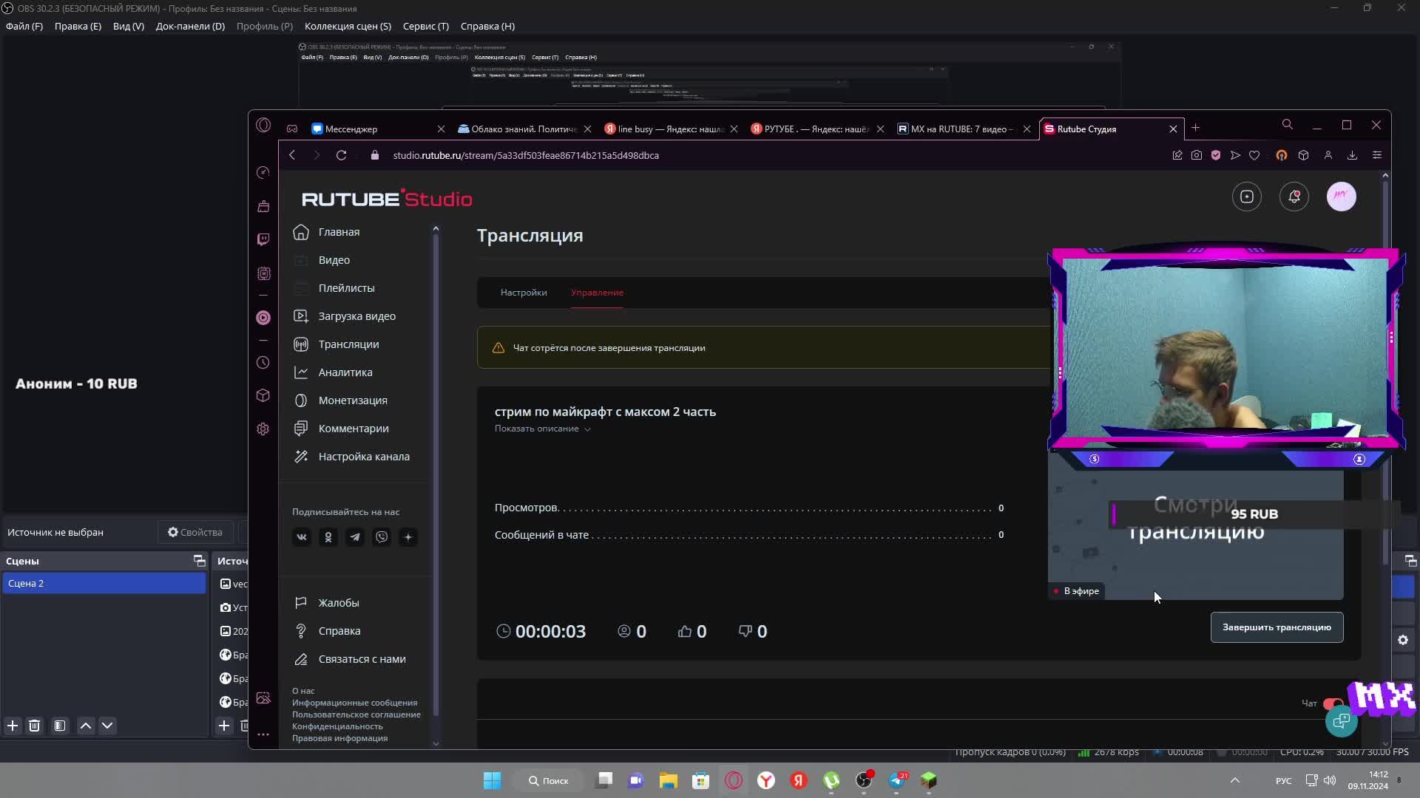Show hidden system tray icons
This screenshot has width=1420, height=798.
coord(1235,780)
